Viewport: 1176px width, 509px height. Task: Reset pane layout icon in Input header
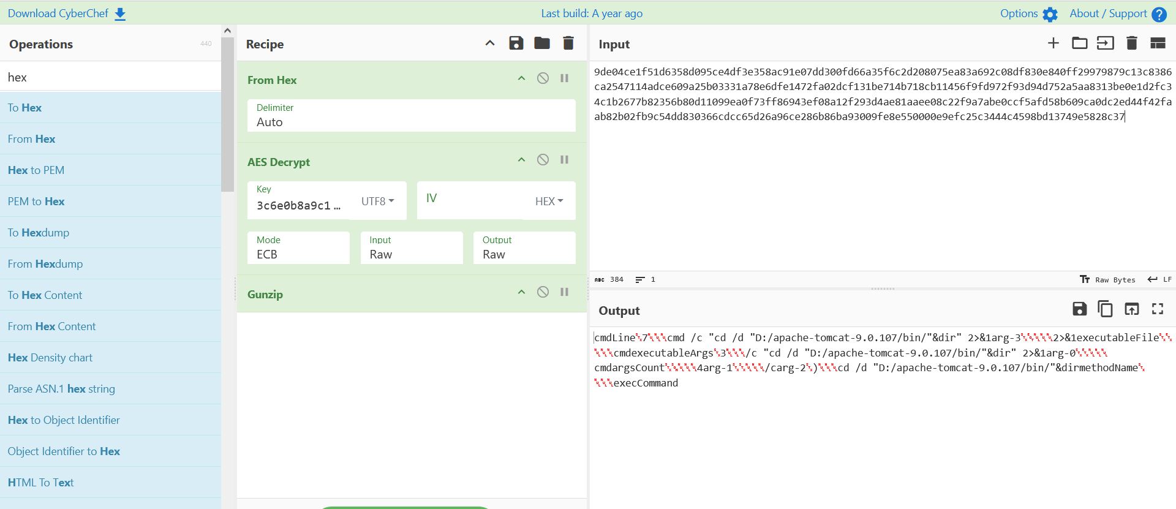1158,43
